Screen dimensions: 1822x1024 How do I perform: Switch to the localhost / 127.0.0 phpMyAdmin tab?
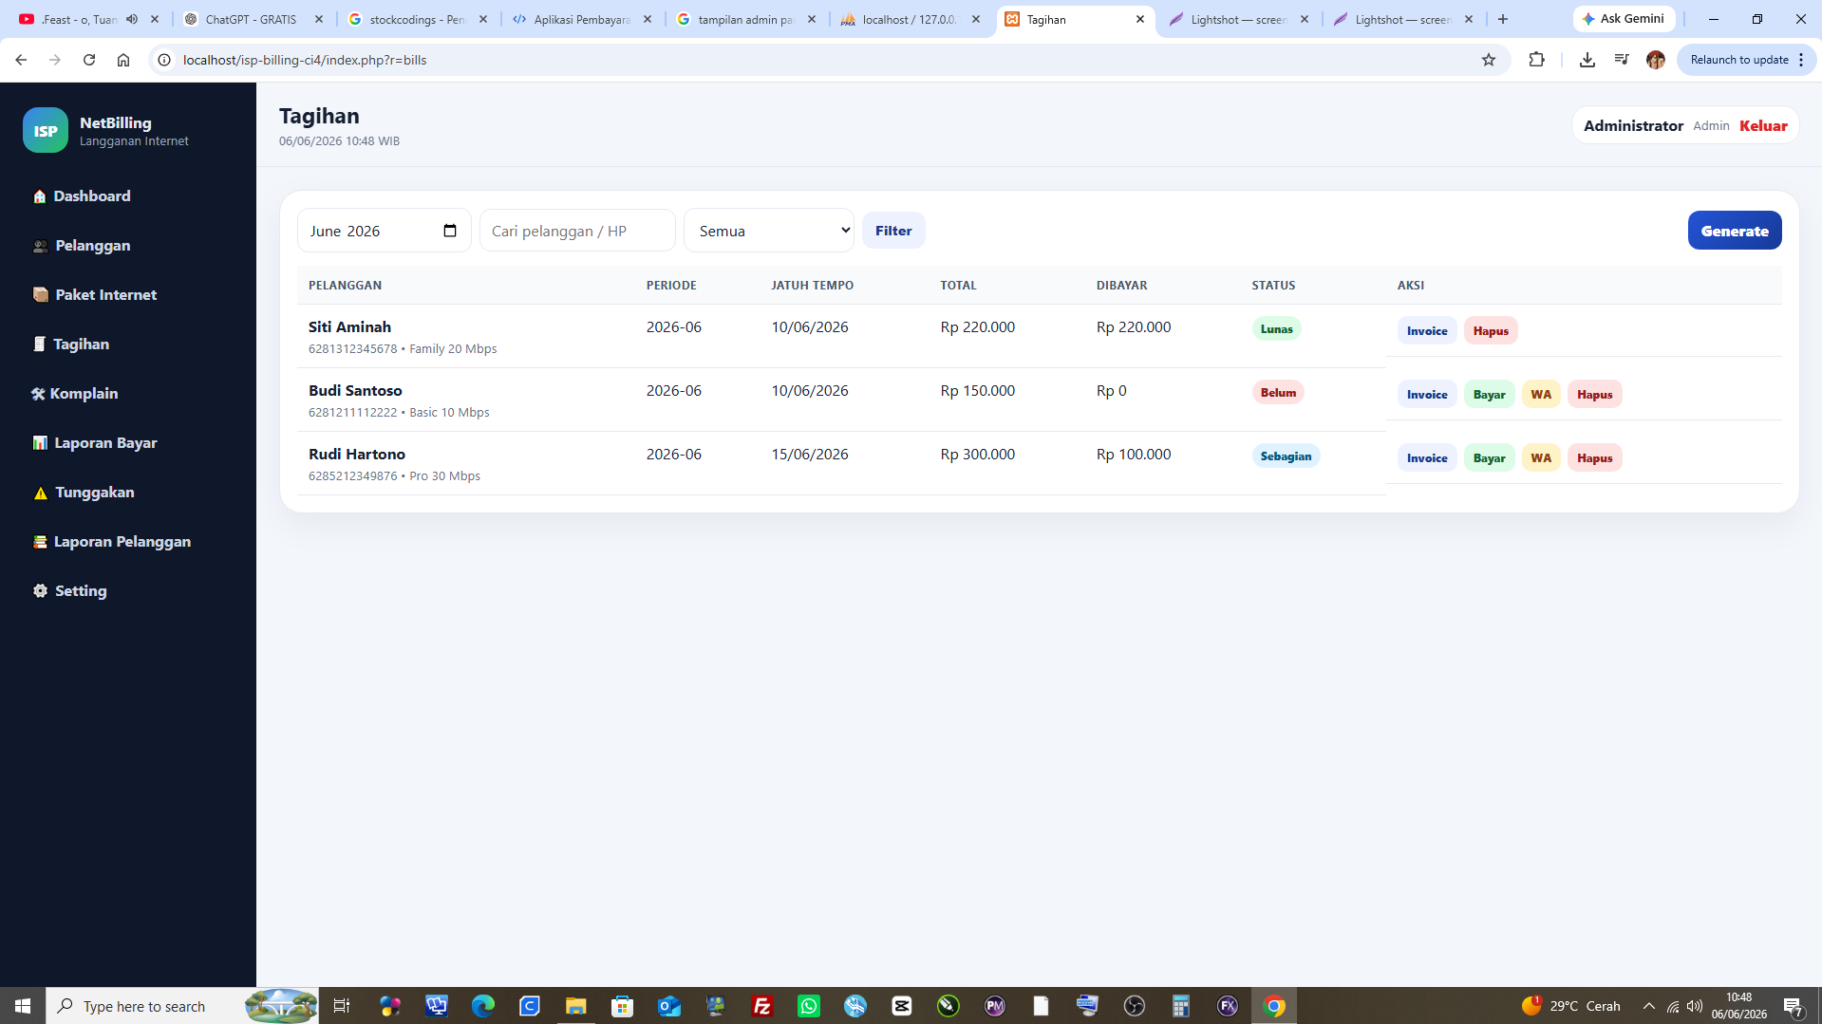911,19
